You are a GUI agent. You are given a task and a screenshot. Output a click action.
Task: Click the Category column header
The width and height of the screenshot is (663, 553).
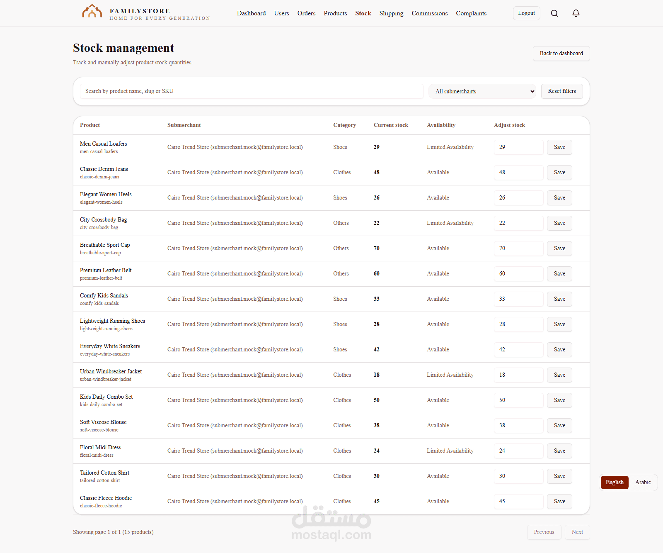point(344,125)
